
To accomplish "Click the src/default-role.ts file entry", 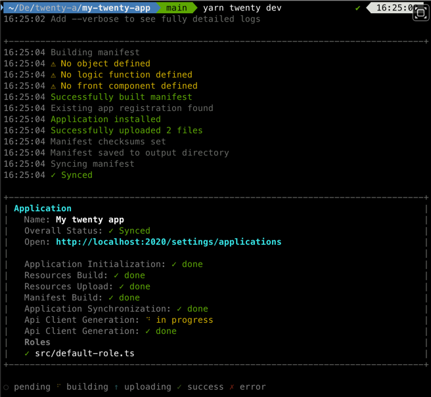I will tap(85, 353).
